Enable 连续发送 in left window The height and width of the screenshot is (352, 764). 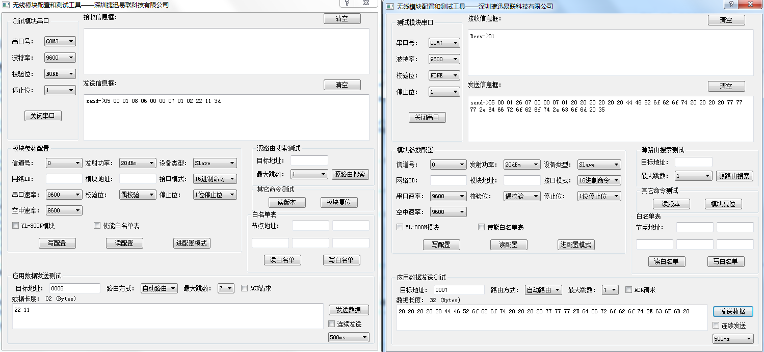pyautogui.click(x=332, y=324)
